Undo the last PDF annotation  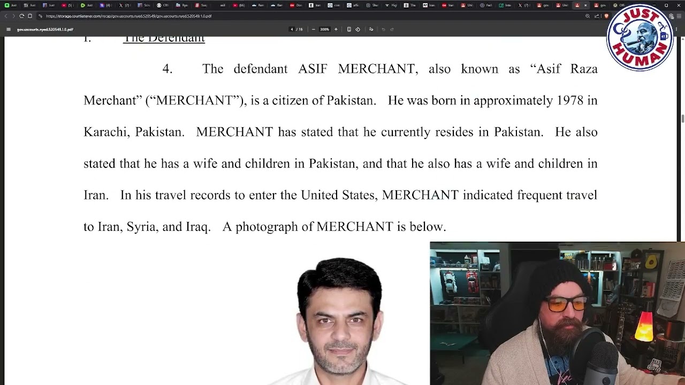point(383,29)
